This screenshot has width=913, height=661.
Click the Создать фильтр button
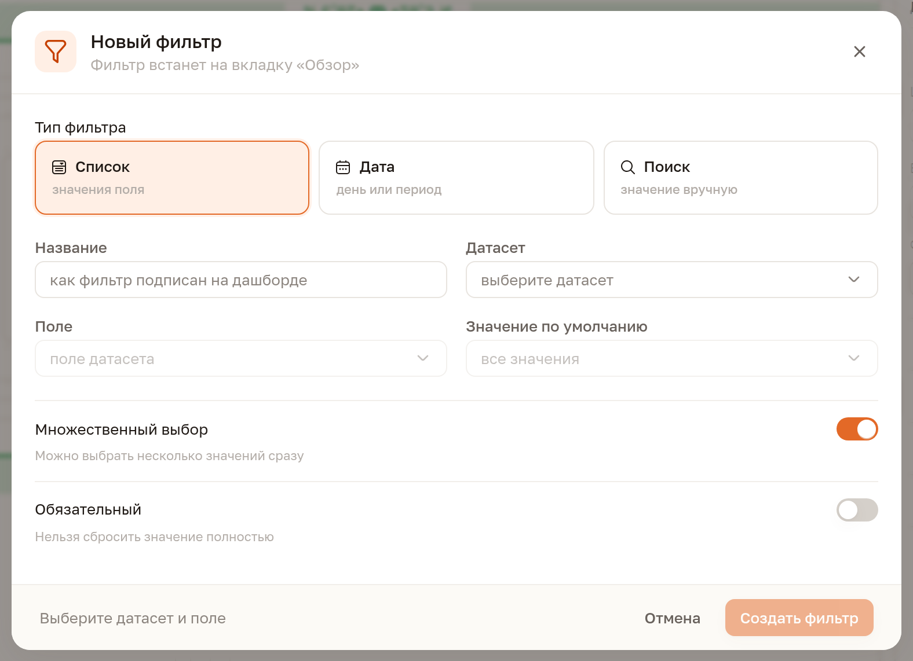click(x=799, y=618)
